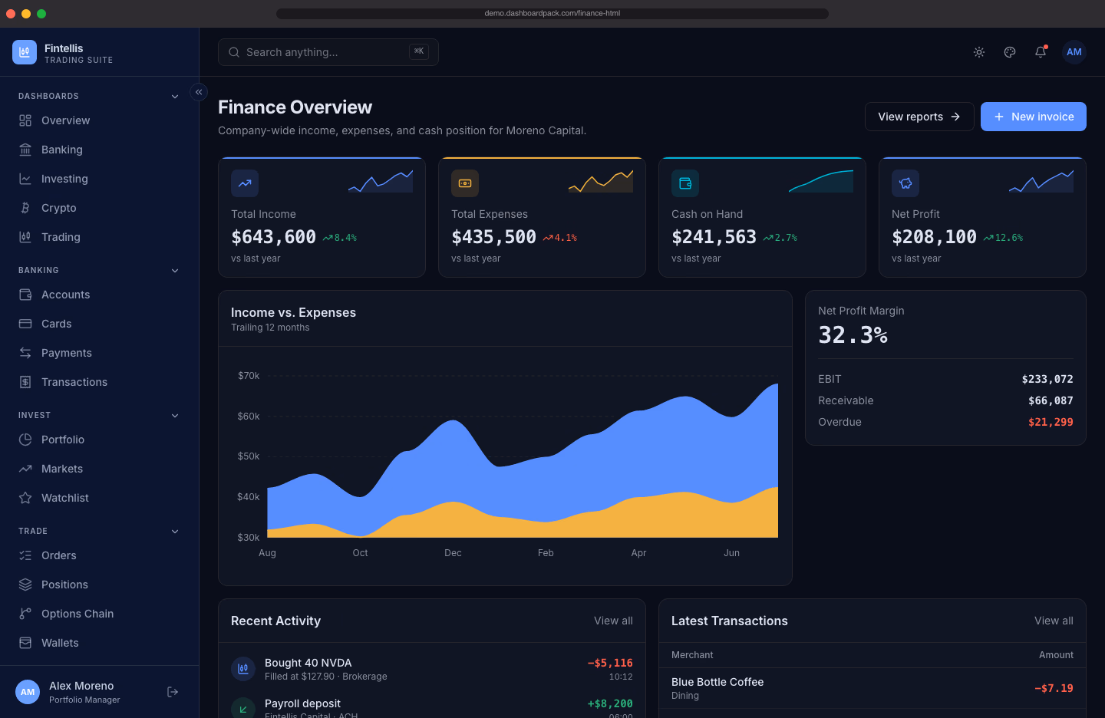Viewport: 1105px width, 718px height.
Task: Click the 32.3% net profit margin
Action: [x=853, y=335]
